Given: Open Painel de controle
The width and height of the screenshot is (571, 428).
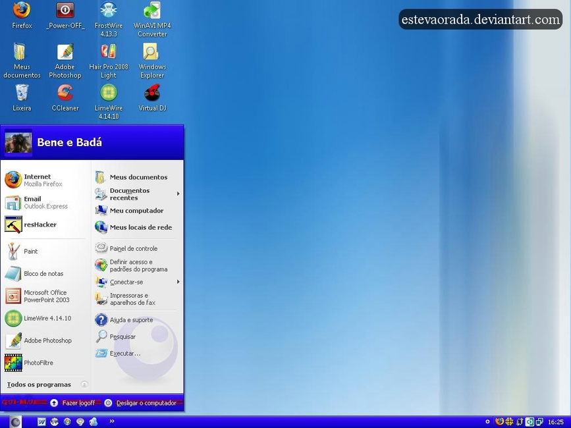Looking at the screenshot, I should pos(138,248).
